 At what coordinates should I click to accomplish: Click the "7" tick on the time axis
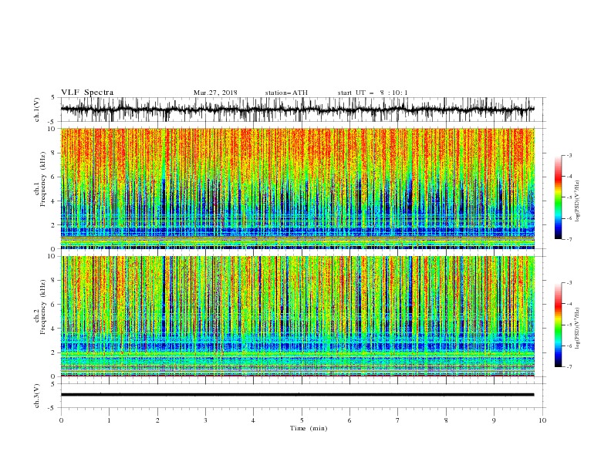tap(398, 420)
